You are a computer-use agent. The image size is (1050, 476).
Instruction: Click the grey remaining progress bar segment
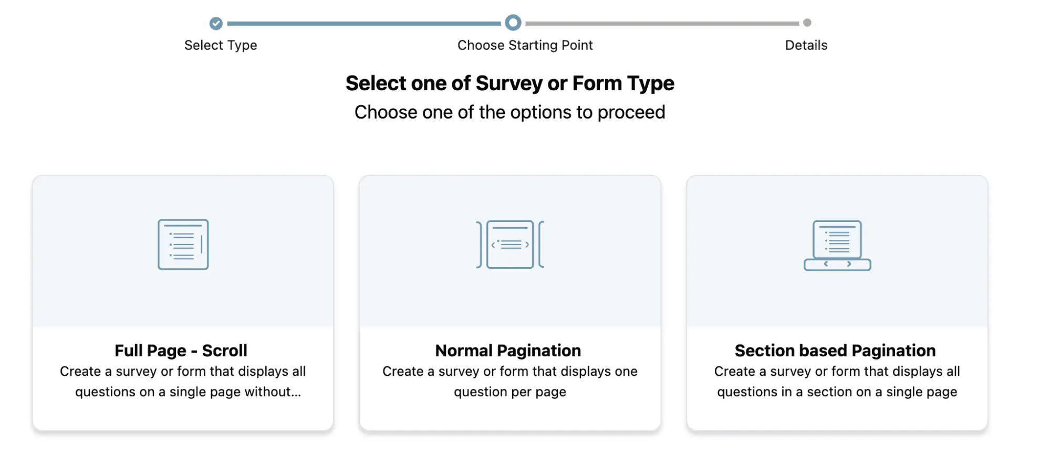(x=662, y=23)
